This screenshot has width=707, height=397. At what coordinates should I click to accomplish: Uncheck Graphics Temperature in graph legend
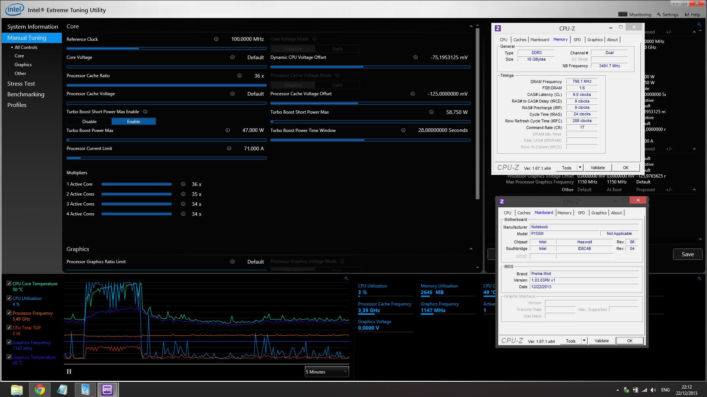[x=9, y=357]
